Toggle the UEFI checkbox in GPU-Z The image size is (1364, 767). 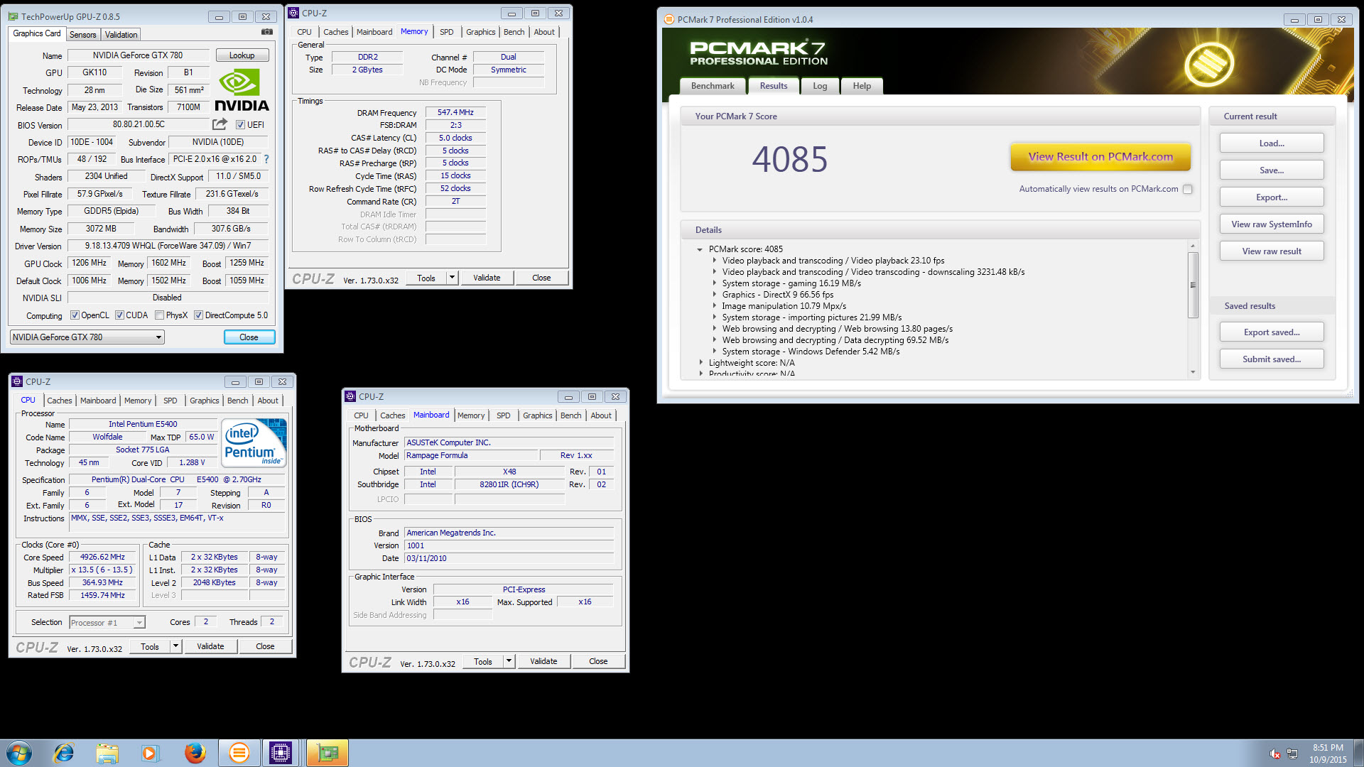(x=240, y=125)
